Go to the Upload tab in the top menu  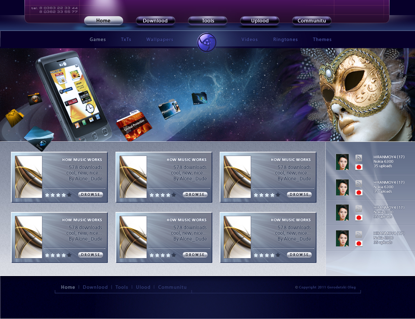[x=260, y=21]
